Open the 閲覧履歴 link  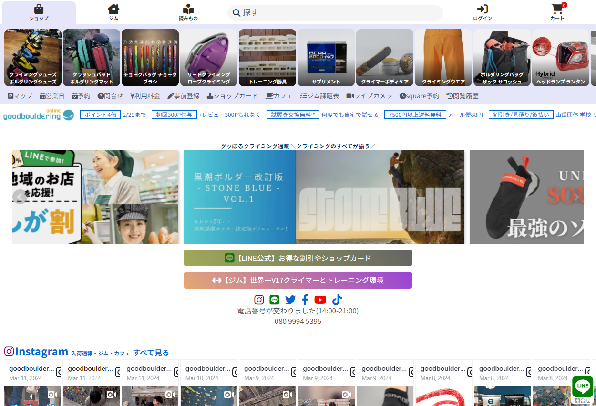click(462, 96)
